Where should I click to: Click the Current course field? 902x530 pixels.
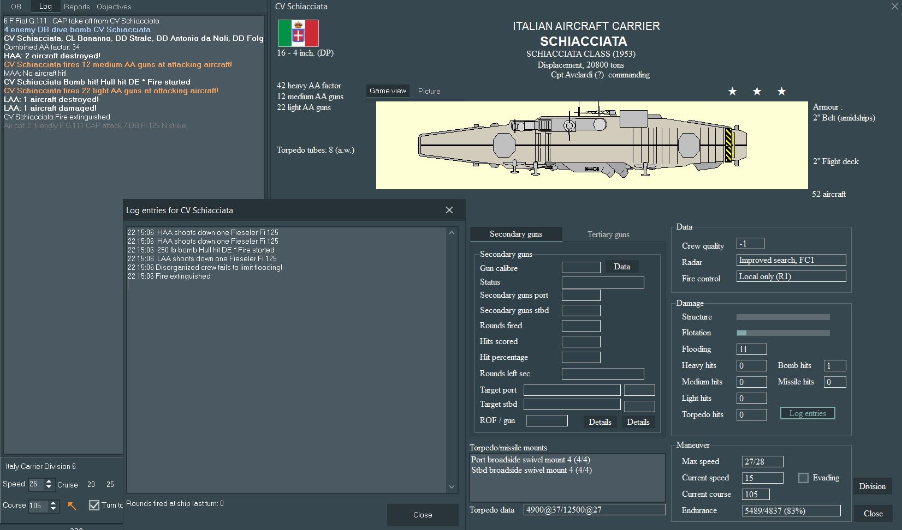pos(756,495)
